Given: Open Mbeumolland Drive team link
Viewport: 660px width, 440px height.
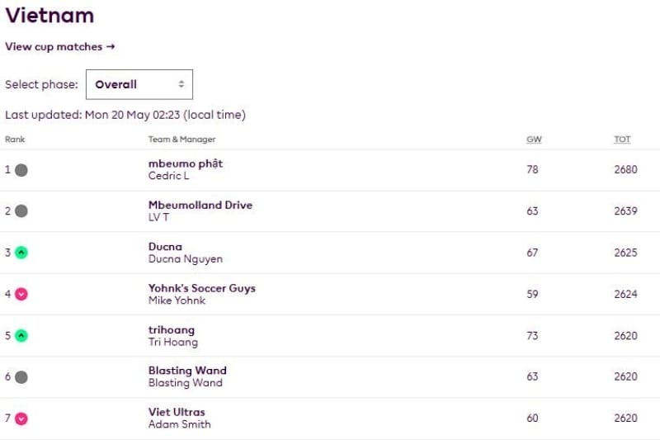Looking at the screenshot, I should [200, 205].
